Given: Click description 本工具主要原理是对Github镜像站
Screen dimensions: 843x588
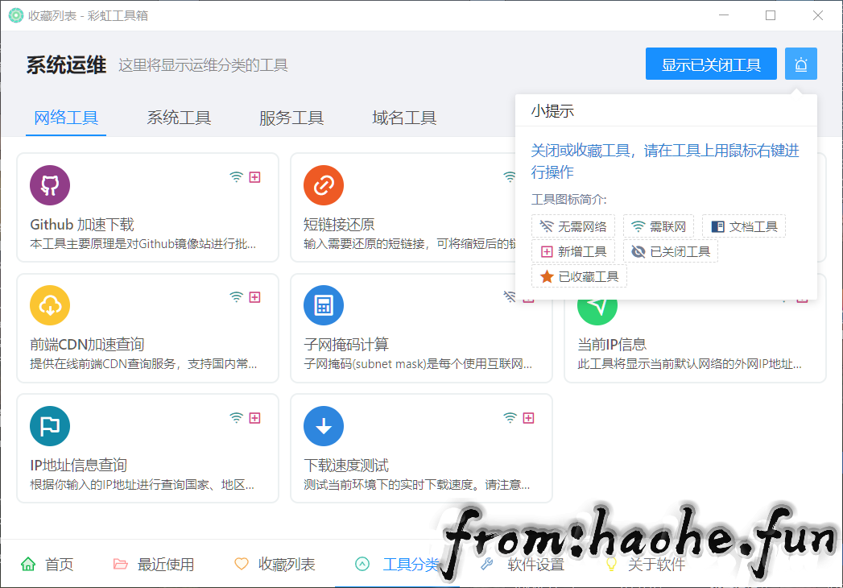Looking at the screenshot, I should coord(143,244).
